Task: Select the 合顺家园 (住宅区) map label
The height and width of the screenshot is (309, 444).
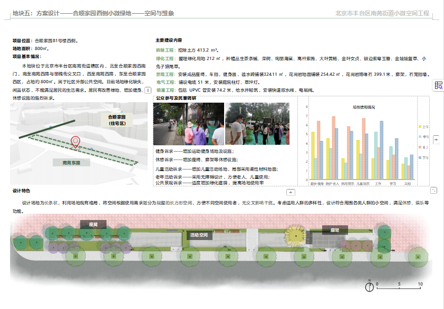Action: pyautogui.click(x=116, y=120)
